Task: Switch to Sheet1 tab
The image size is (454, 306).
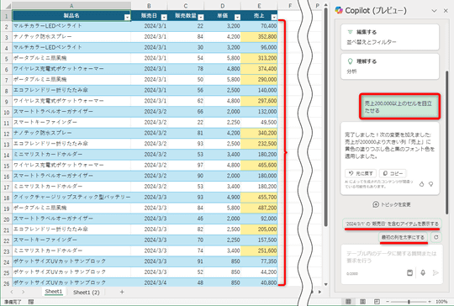Action: 54,292
